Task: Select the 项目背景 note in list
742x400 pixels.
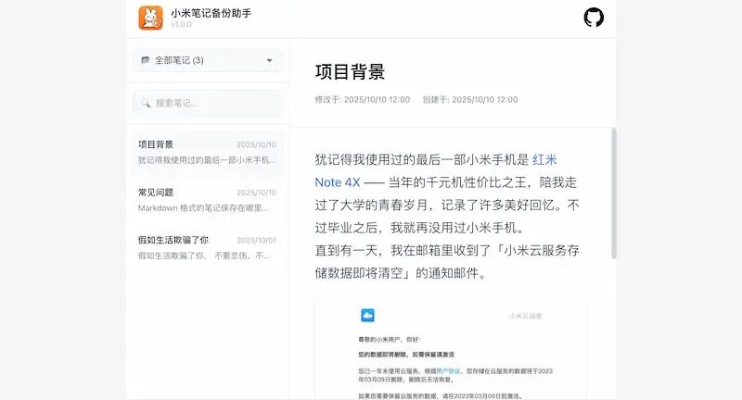Action: [207, 152]
